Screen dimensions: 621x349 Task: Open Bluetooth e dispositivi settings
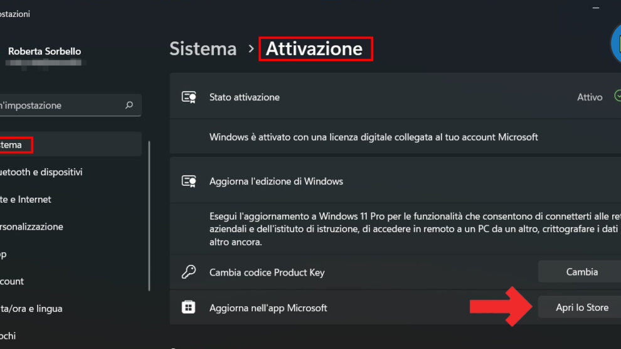41,172
